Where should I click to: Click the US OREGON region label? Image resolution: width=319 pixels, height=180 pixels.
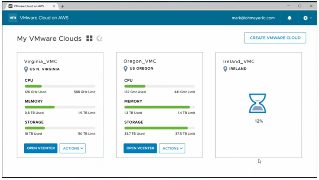click(142, 69)
